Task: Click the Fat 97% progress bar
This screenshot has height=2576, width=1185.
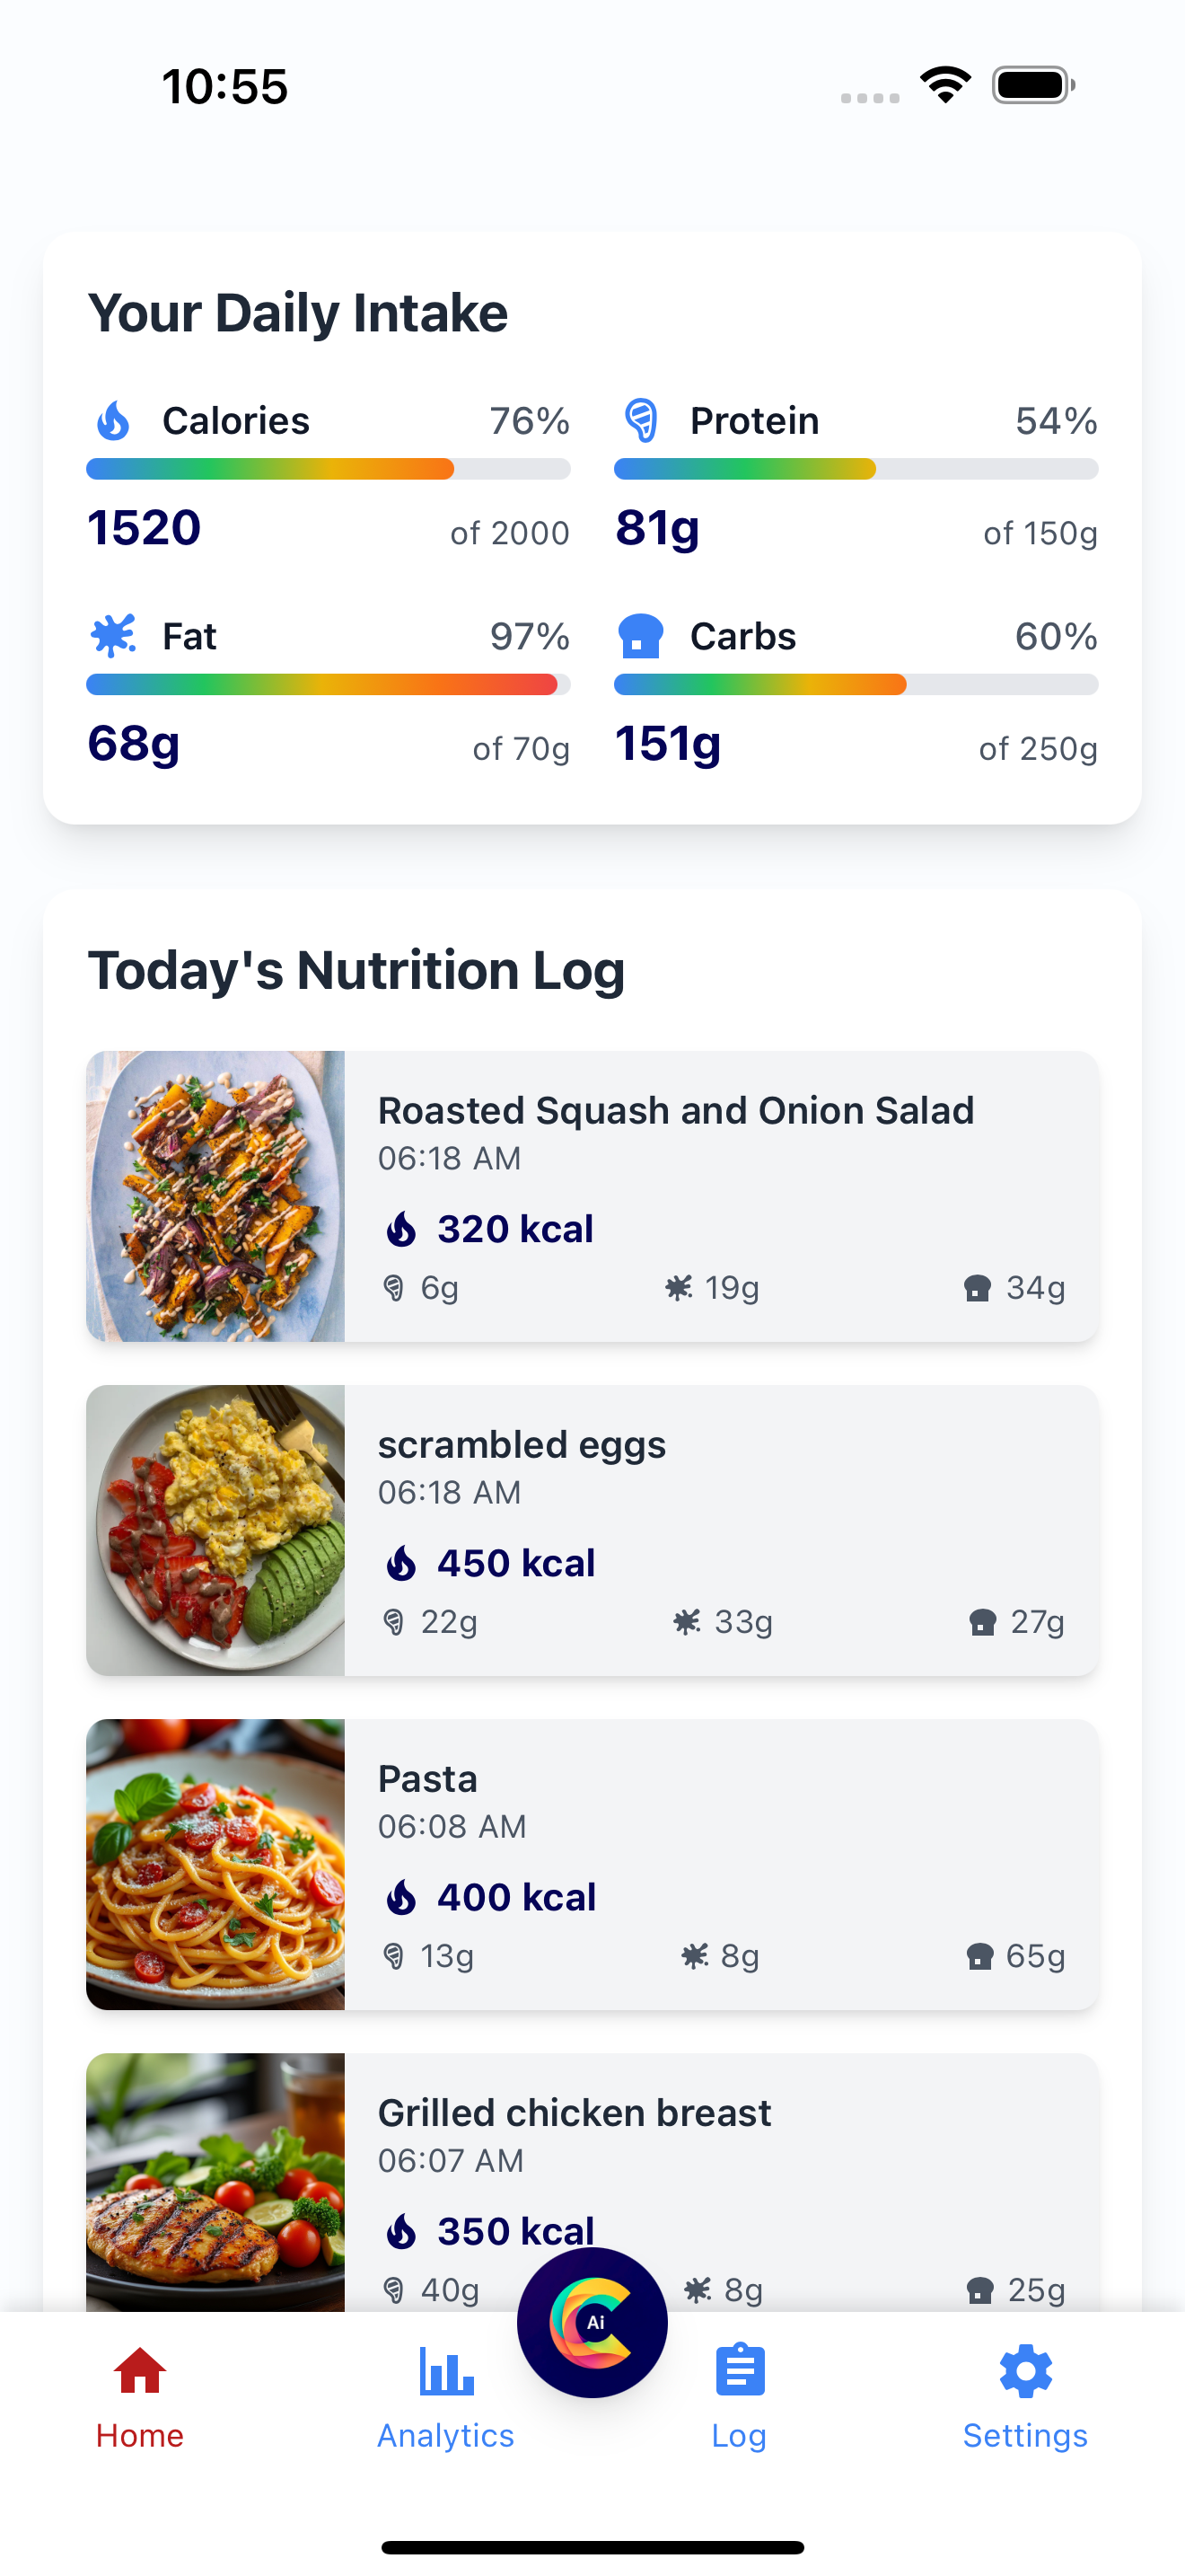Action: tap(329, 685)
